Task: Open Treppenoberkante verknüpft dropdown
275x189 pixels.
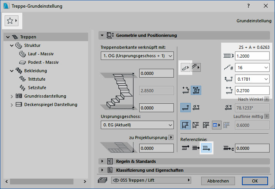Action: (x=137, y=56)
